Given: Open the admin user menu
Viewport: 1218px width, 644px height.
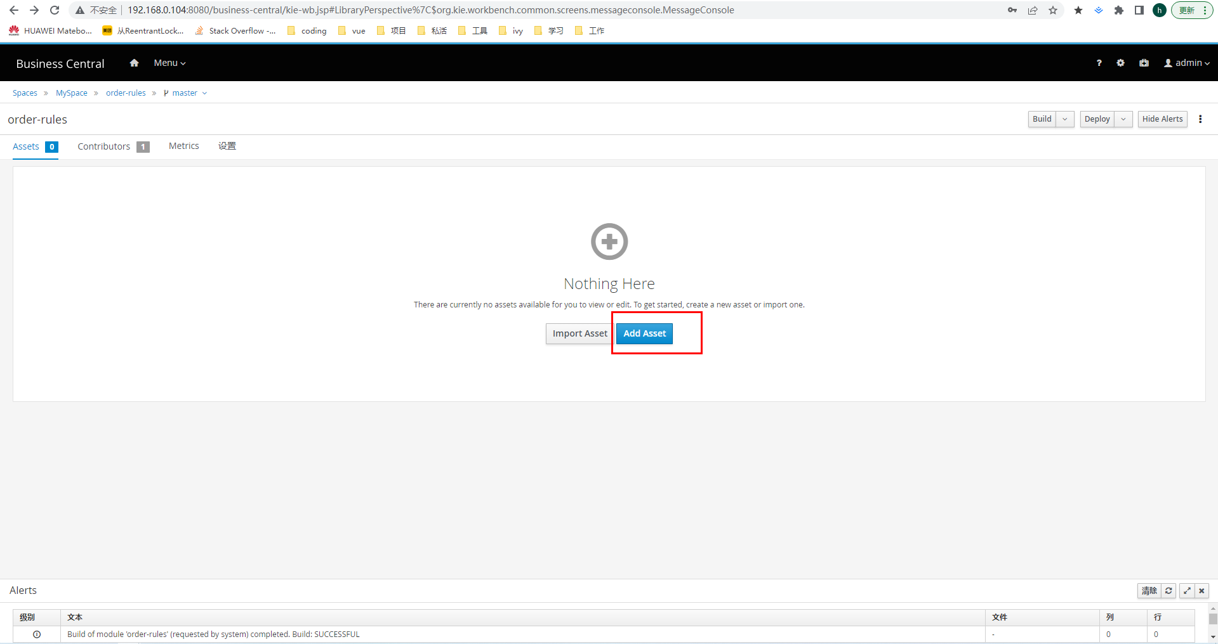Looking at the screenshot, I should [1186, 63].
